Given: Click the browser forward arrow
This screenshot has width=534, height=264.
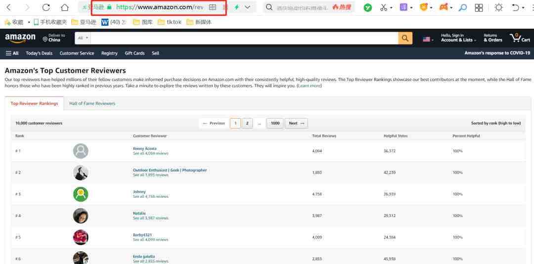Looking at the screenshot, I should tap(28, 7).
